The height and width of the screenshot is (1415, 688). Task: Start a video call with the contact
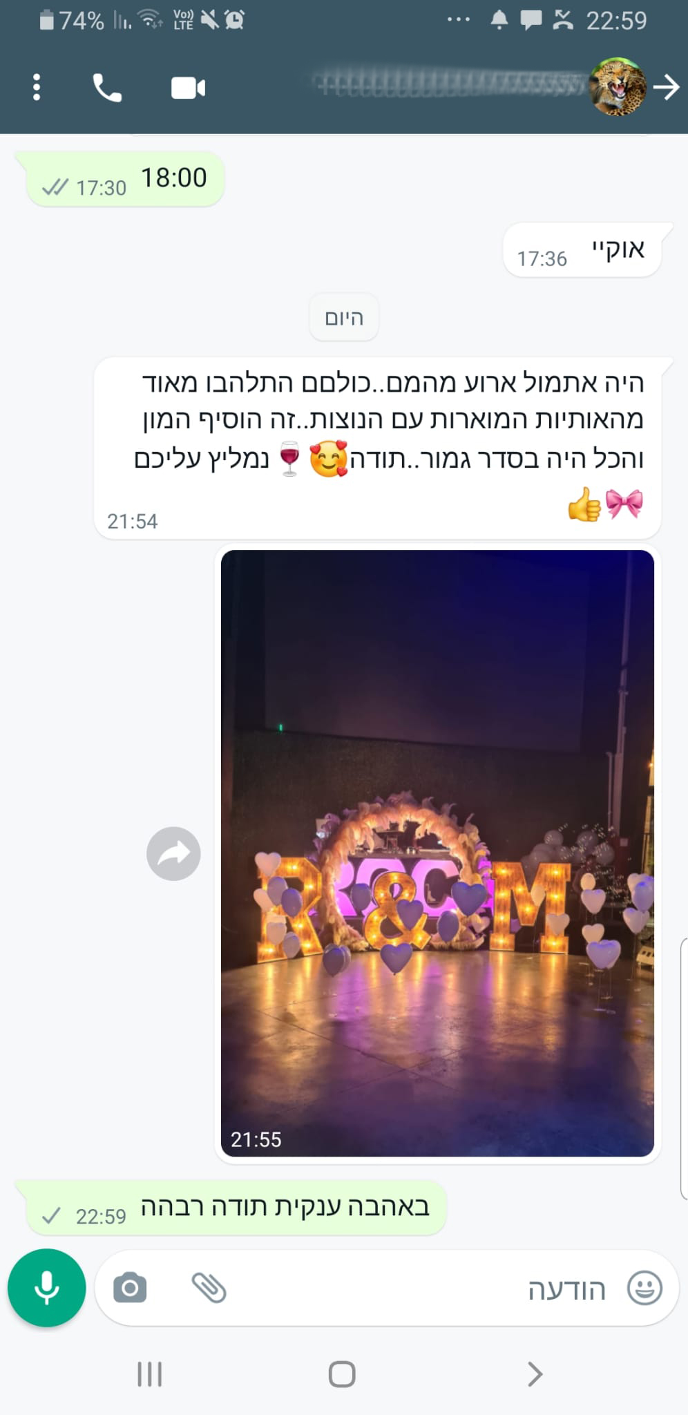188,88
